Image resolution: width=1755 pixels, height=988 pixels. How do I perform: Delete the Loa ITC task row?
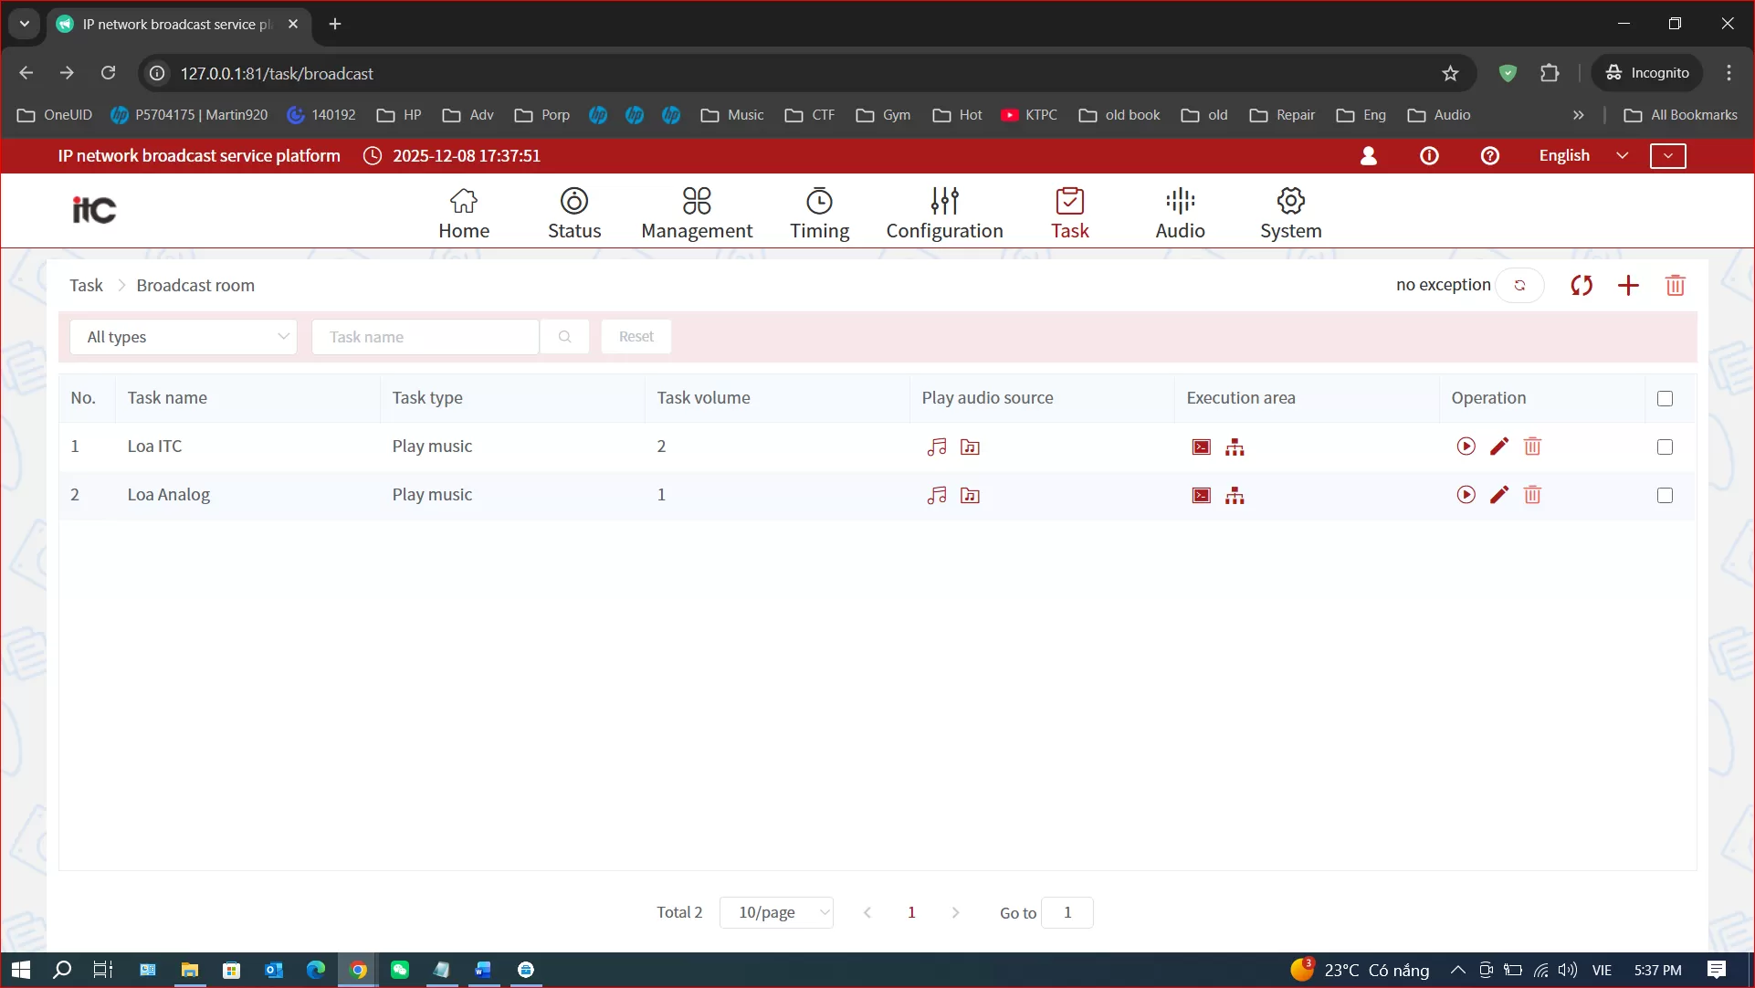tap(1532, 447)
